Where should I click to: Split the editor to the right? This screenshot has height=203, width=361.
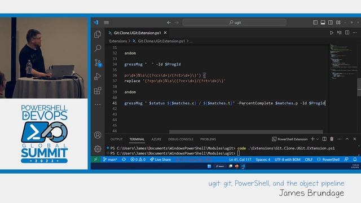tap(347, 33)
